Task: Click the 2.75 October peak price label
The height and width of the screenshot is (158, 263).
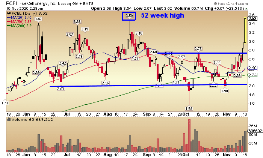Action: (198, 48)
